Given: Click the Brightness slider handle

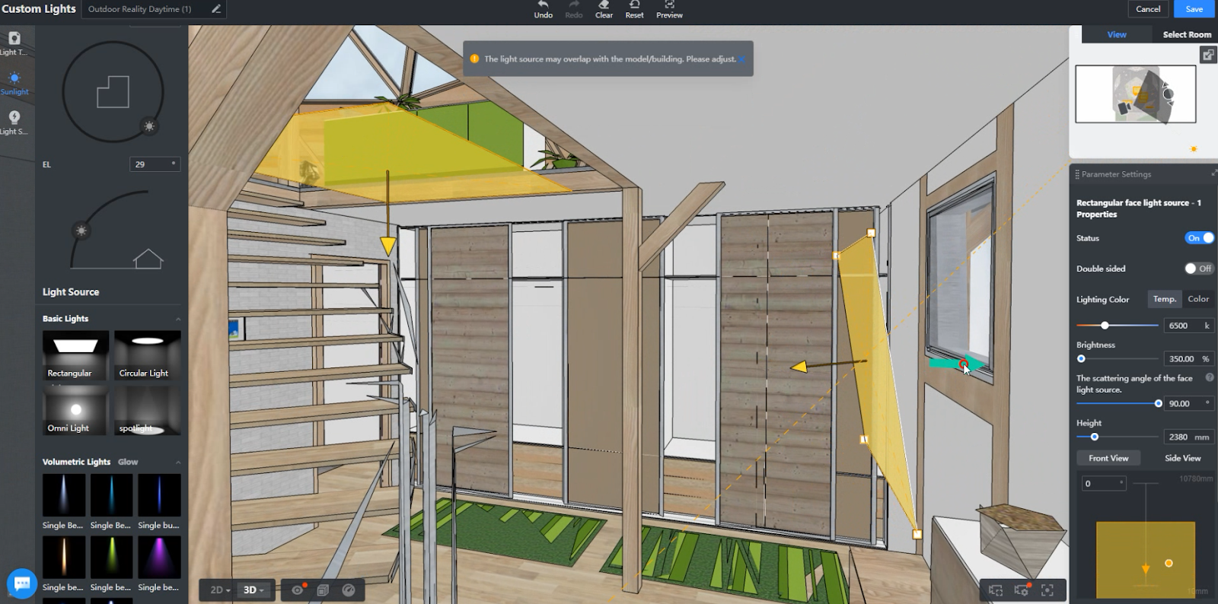Looking at the screenshot, I should (x=1081, y=359).
